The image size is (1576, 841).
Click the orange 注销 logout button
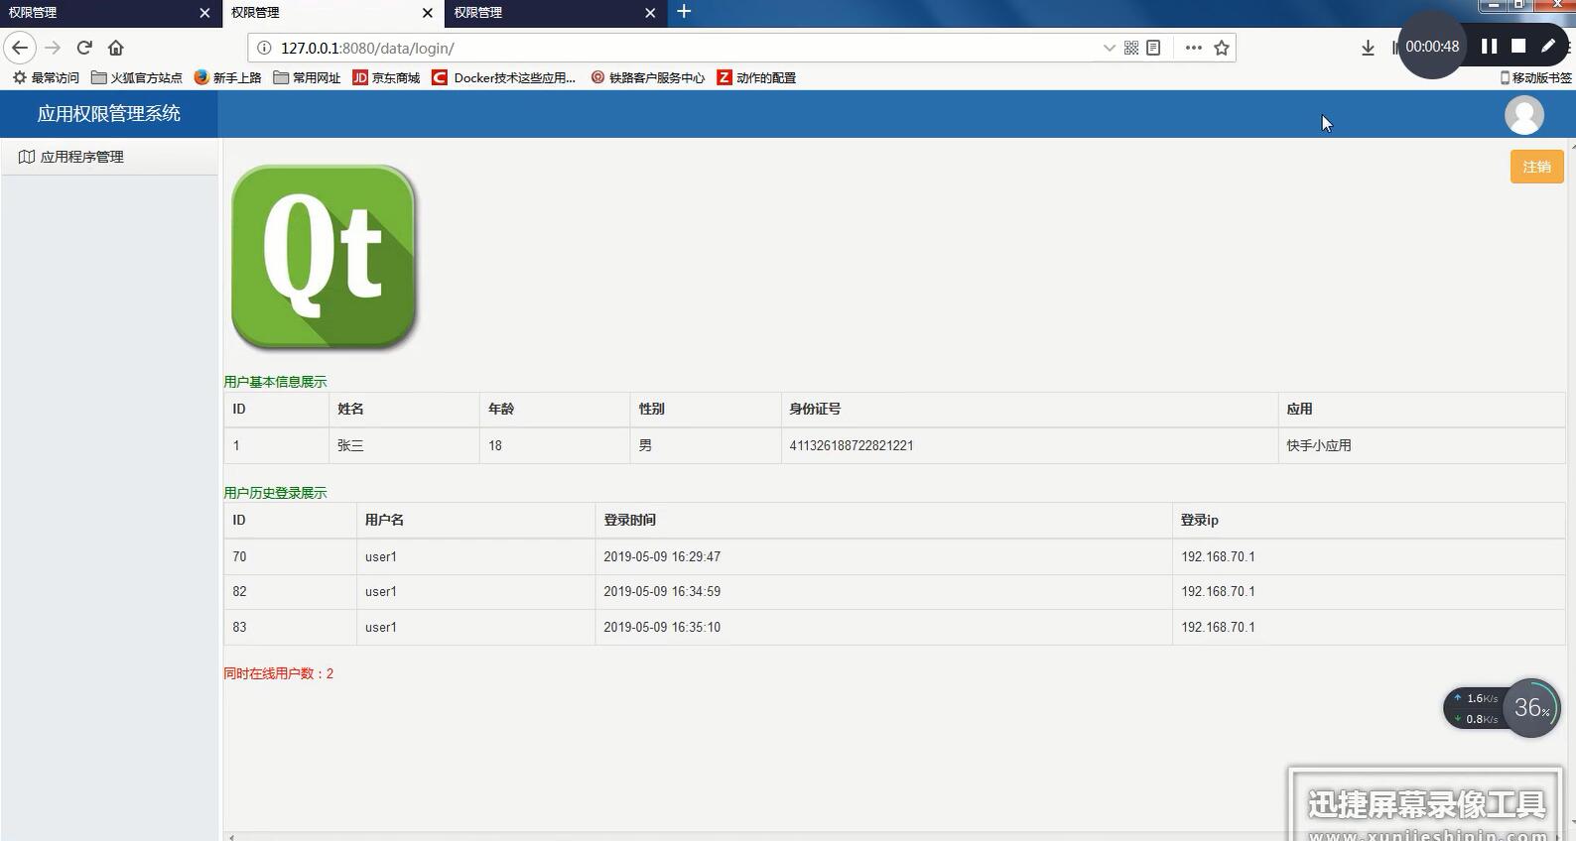point(1536,167)
